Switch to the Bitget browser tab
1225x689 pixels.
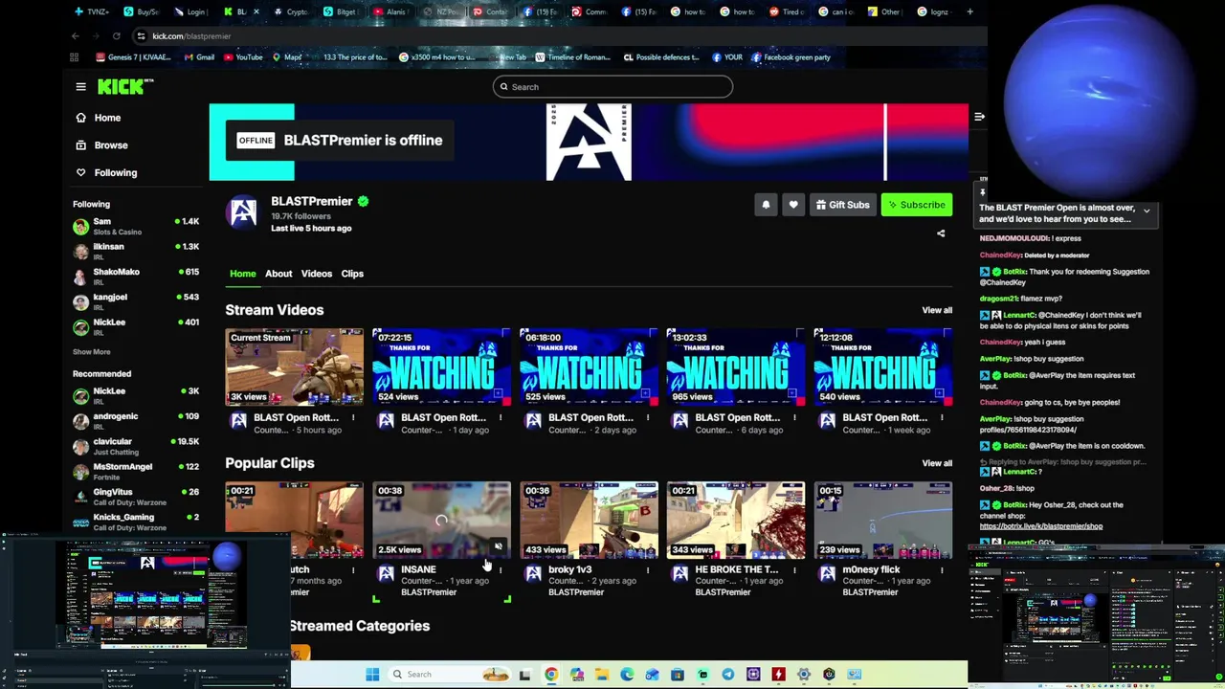pyautogui.click(x=342, y=11)
